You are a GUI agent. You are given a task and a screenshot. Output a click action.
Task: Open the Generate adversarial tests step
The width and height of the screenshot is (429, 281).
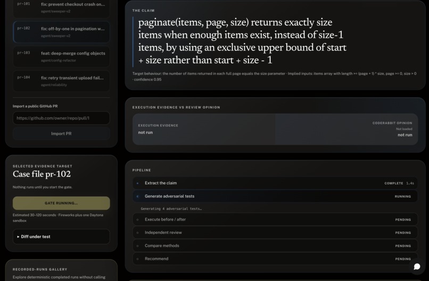pyautogui.click(x=275, y=196)
